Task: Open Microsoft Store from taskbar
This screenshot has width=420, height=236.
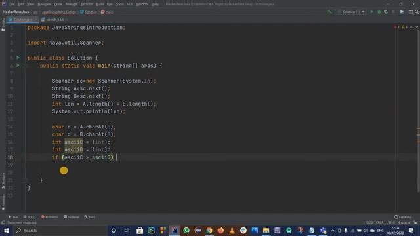Action: click(x=140, y=231)
